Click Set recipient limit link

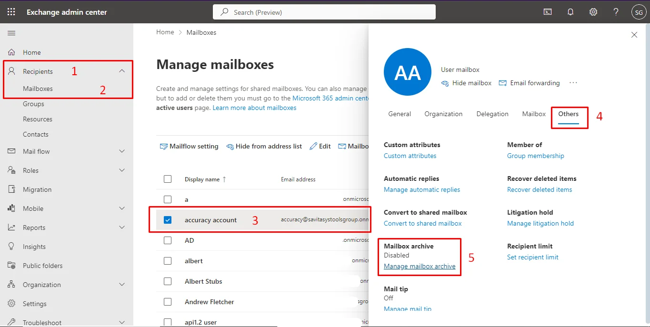[533, 258]
